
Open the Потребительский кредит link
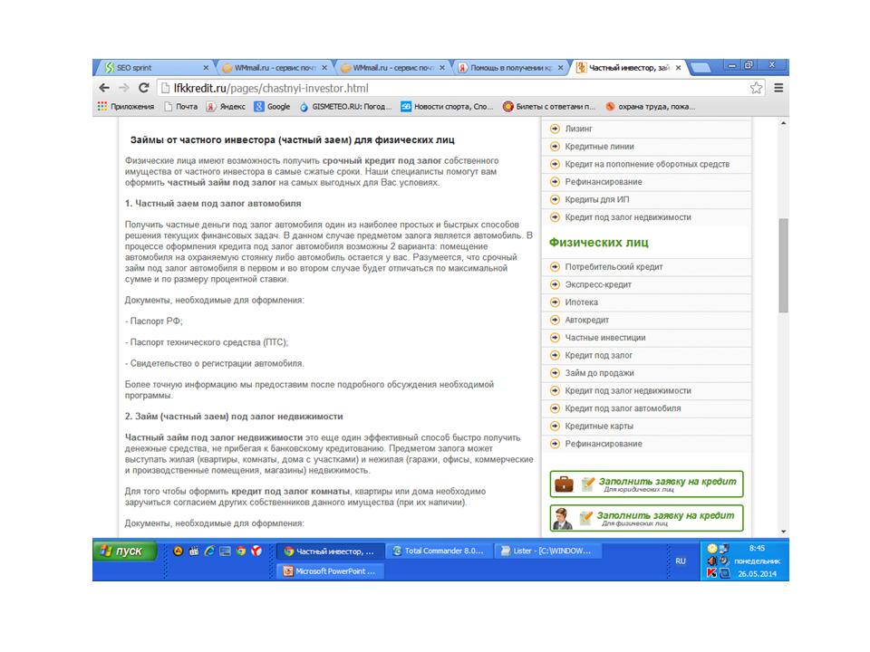pos(614,266)
